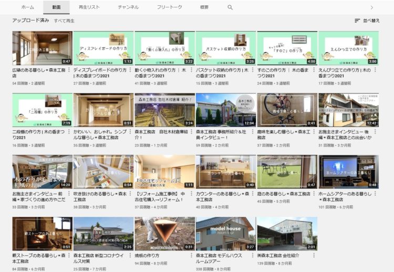394x272 pixels.
Task: Open the ㈱森本工務店 会社紹介 title link
Action: (x=278, y=255)
